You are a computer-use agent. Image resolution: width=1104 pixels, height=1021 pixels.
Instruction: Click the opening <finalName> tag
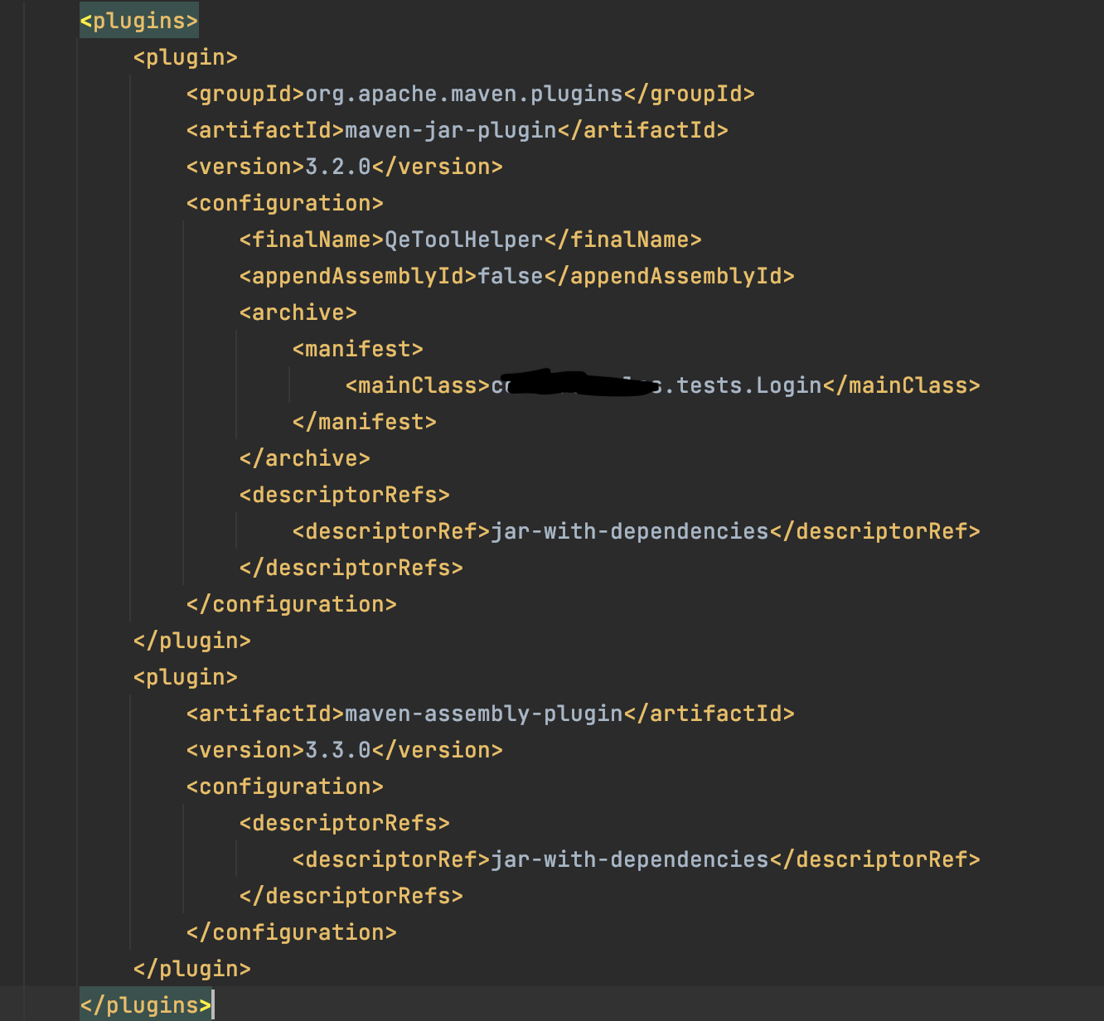click(x=312, y=240)
